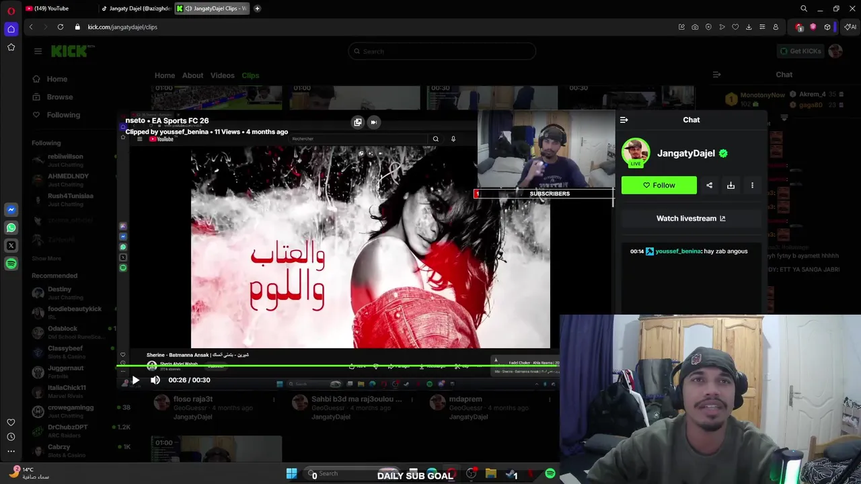Open X (Twitter) in Opera sidebar
Image resolution: width=861 pixels, height=484 pixels.
click(11, 246)
